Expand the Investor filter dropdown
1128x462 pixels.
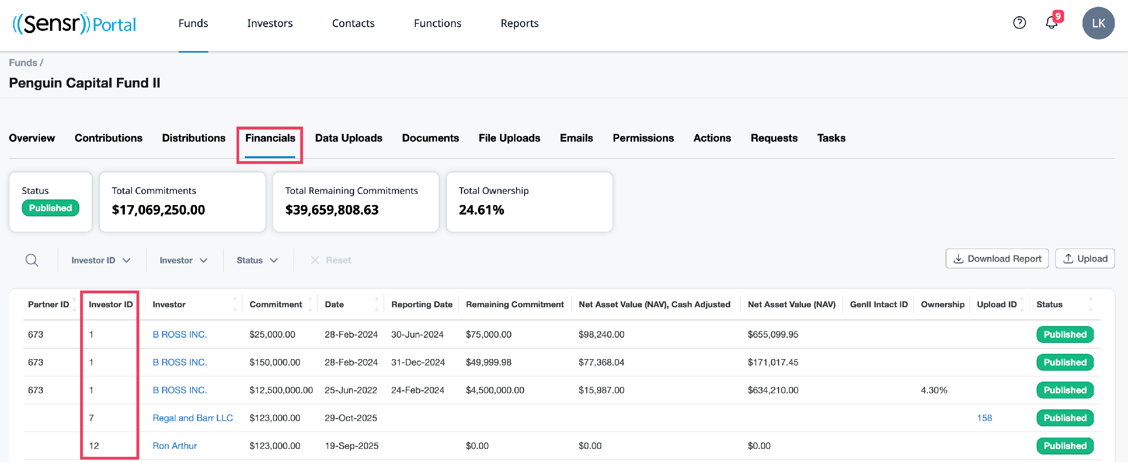[x=183, y=260]
